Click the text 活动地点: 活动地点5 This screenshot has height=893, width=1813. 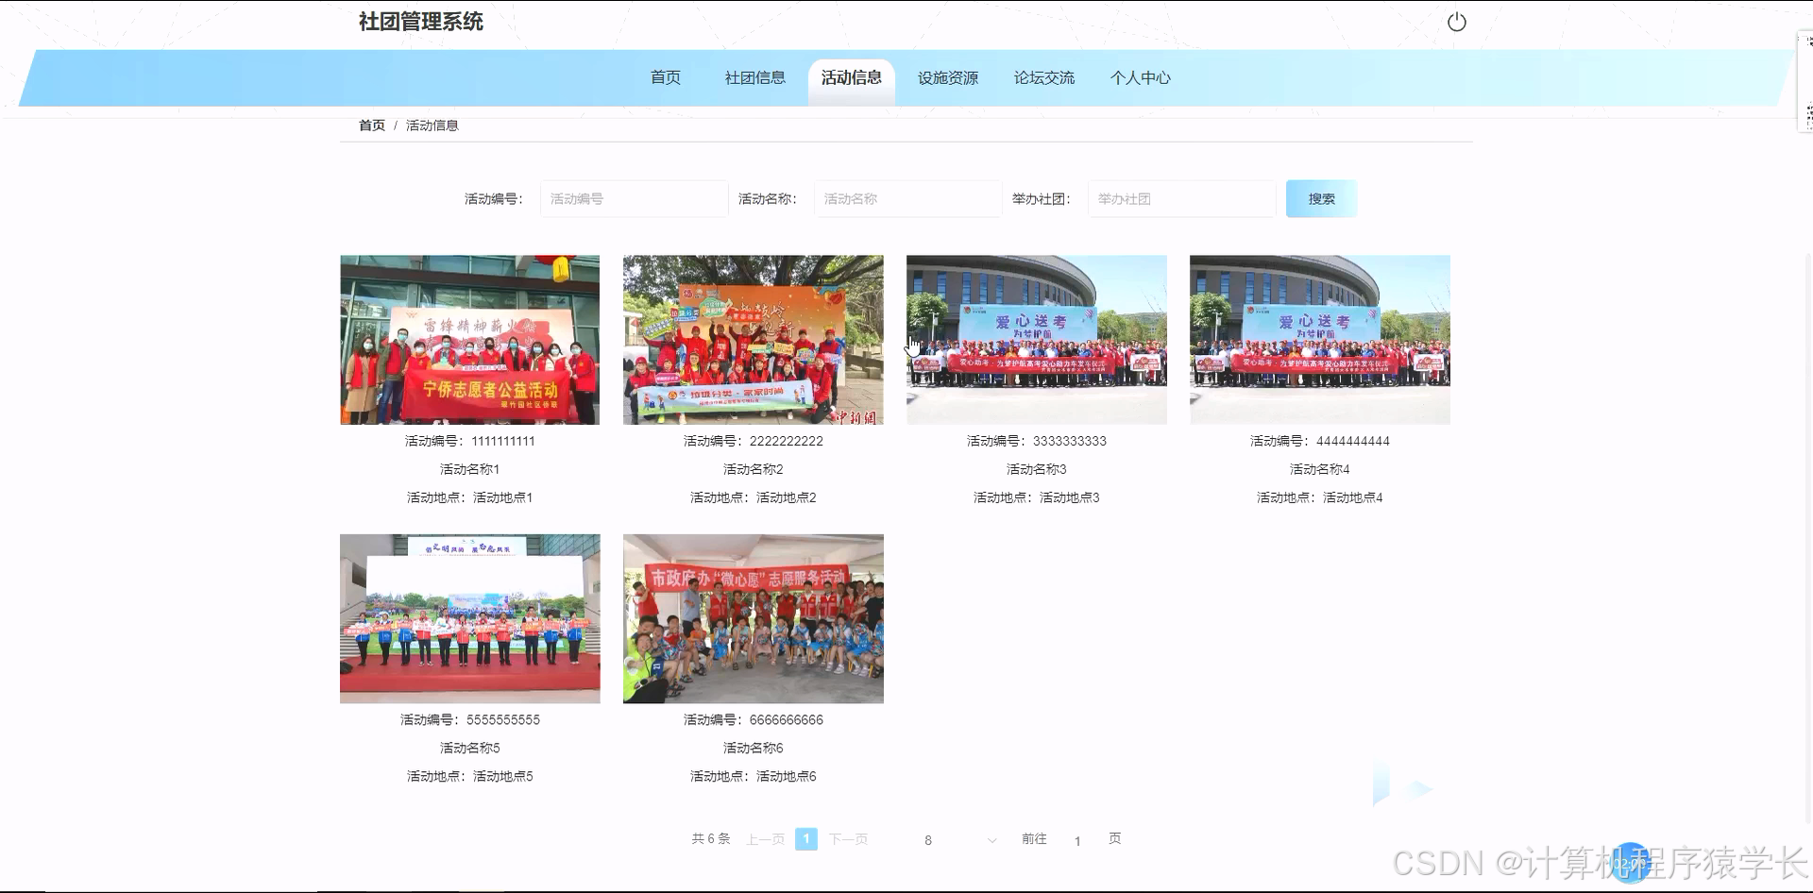point(470,776)
